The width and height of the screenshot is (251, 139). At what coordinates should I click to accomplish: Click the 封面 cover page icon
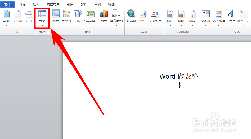coord(6,13)
